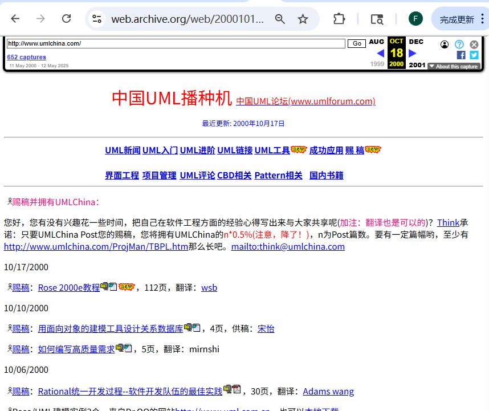Open the profile avatar F
The width and height of the screenshot is (489, 411).
pos(415,19)
